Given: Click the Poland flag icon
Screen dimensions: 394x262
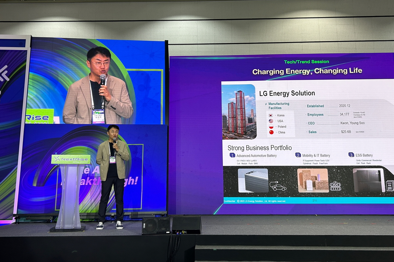Looking at the screenshot, I should pyautogui.click(x=271, y=127).
